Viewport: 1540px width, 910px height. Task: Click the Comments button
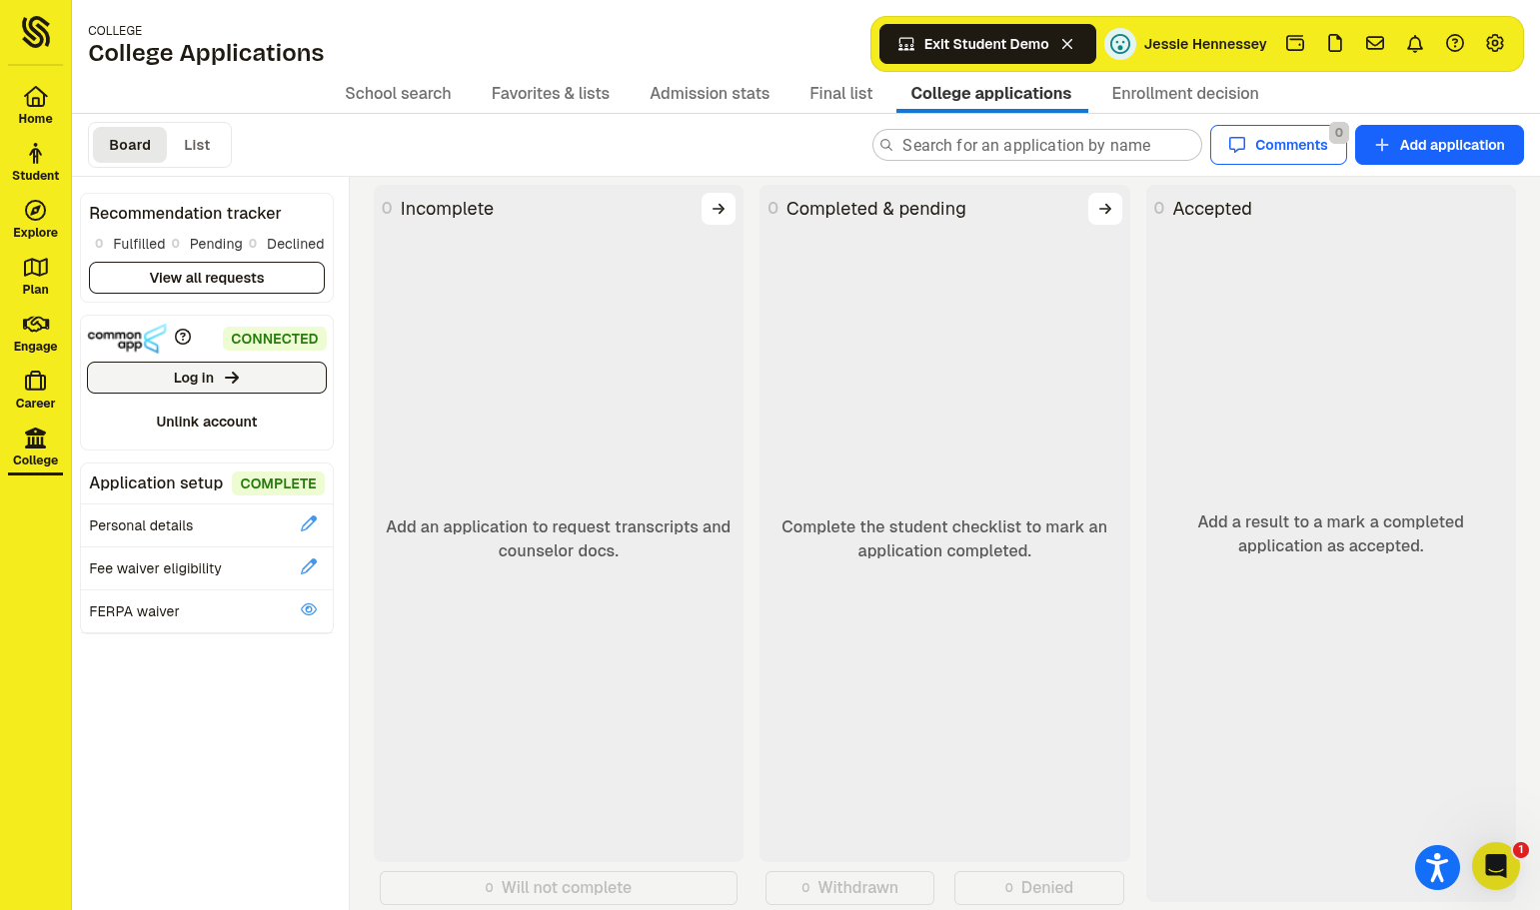1278,145
